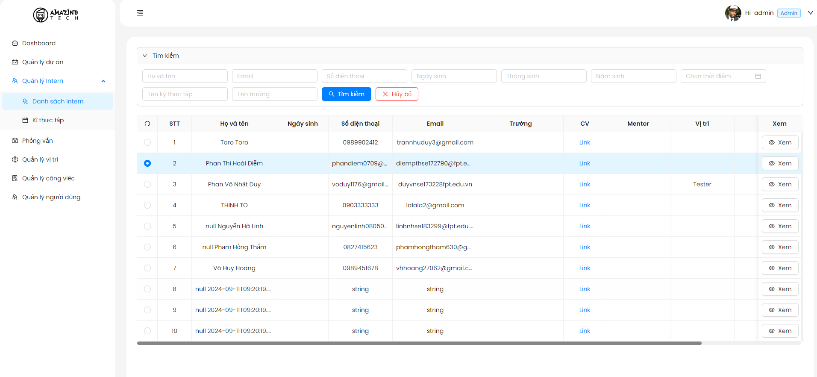Select the radio button for THINH TO
This screenshot has width=817, height=377.
(x=147, y=205)
